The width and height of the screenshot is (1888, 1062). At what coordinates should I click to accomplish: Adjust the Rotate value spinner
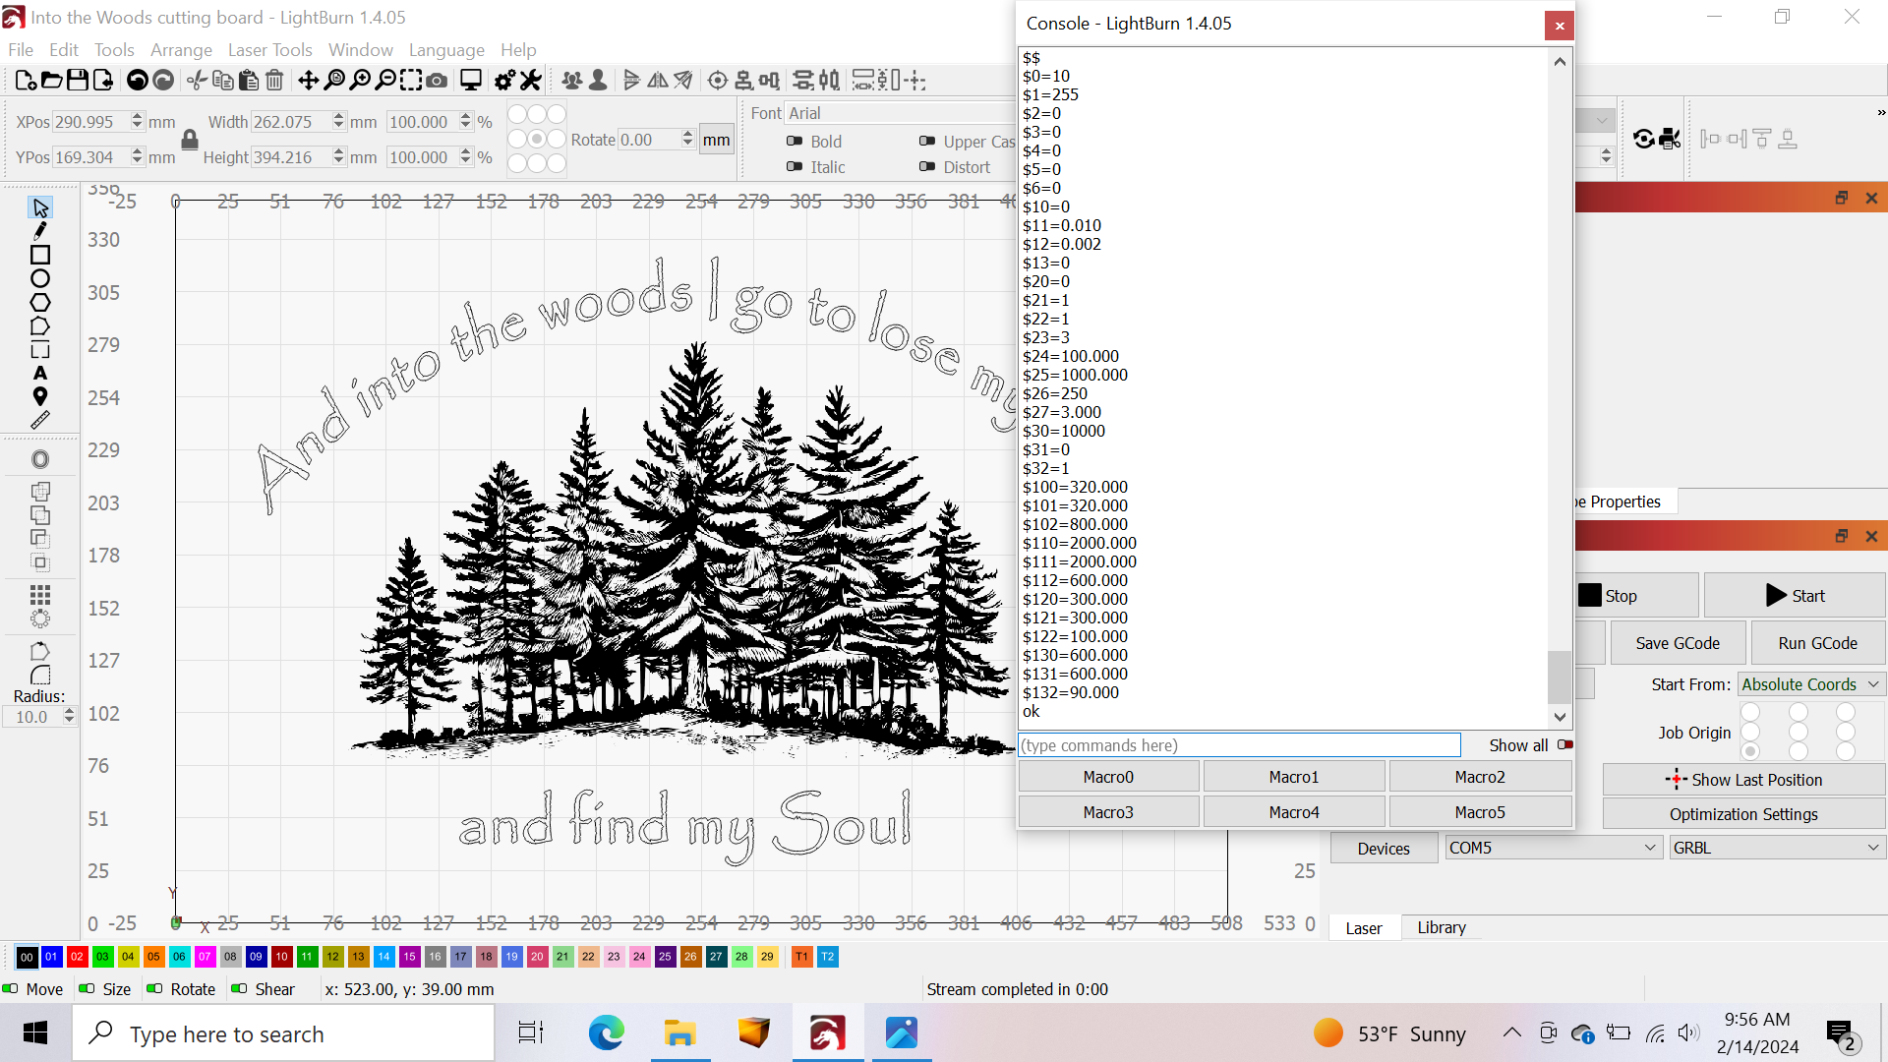point(688,140)
